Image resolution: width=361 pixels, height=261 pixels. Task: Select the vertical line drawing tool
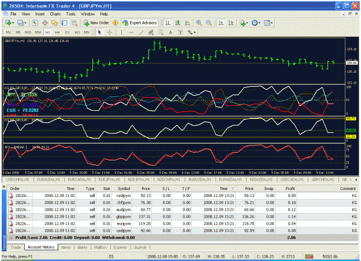point(121,32)
